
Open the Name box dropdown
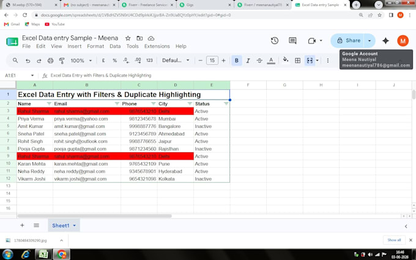tap(32, 75)
